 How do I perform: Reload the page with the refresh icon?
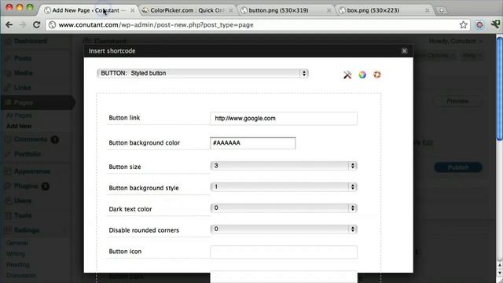pos(37,24)
